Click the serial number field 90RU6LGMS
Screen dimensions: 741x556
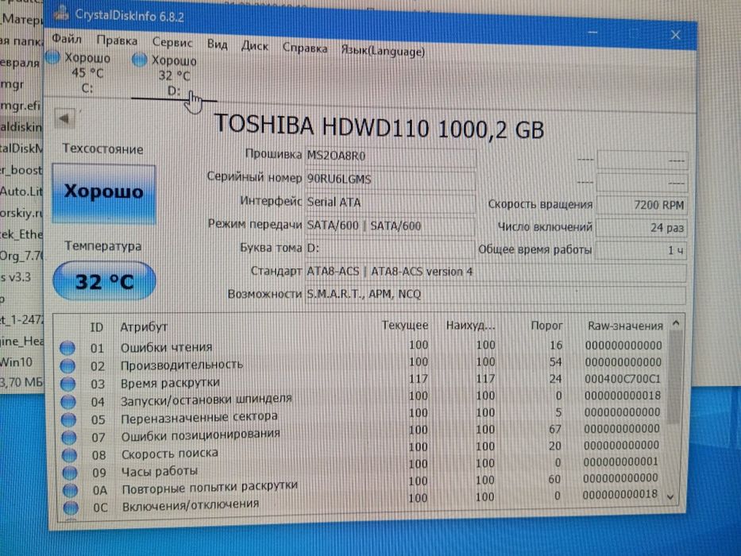[x=390, y=180]
